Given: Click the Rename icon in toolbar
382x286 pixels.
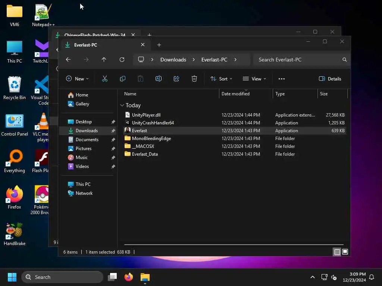Looking at the screenshot, I should pos(158,79).
